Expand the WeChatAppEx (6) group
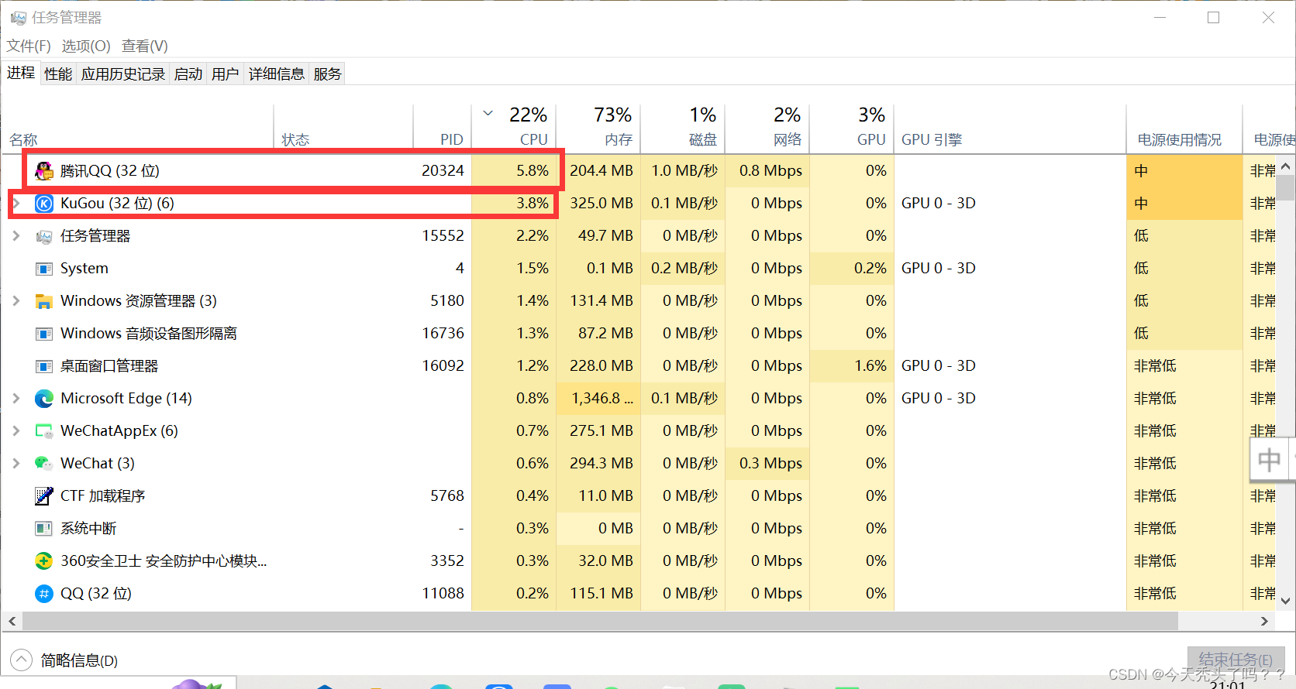This screenshot has width=1296, height=689. point(16,431)
